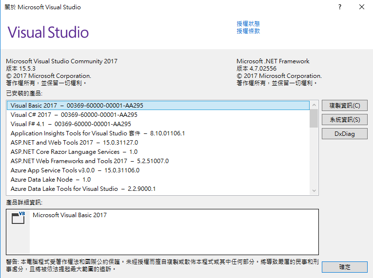Select Visual C# 2017 list row

click(158, 115)
